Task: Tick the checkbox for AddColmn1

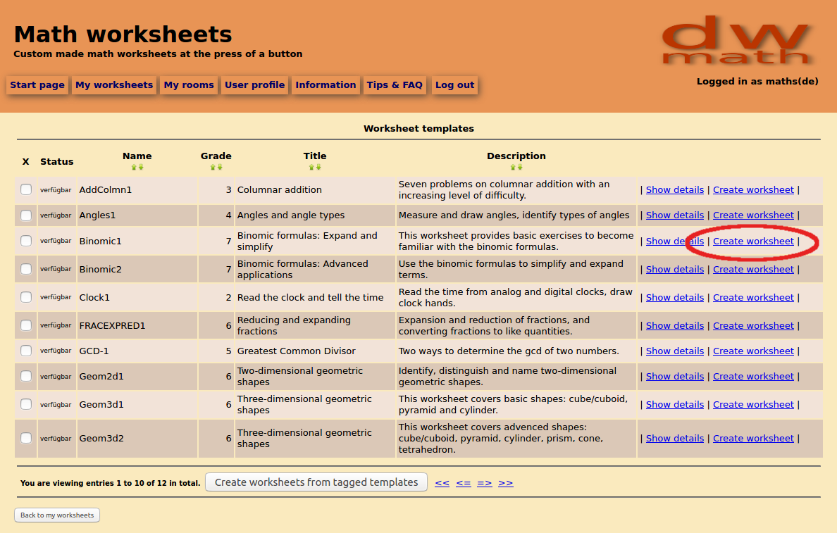Action: pyautogui.click(x=26, y=189)
